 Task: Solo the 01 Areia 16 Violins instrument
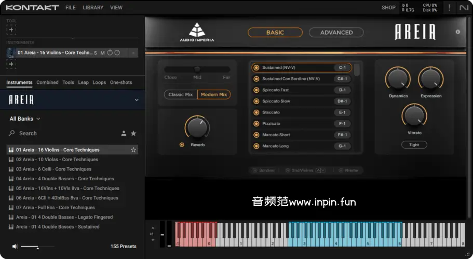tap(96, 53)
